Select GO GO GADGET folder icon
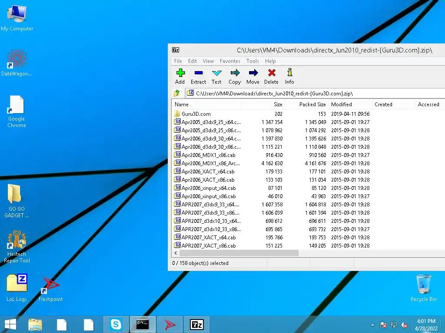This screenshot has width=445, height=333. (17, 201)
